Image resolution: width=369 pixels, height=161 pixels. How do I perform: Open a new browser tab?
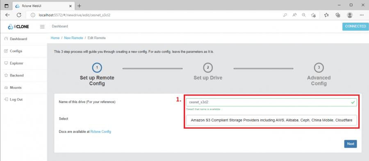coord(79,6)
